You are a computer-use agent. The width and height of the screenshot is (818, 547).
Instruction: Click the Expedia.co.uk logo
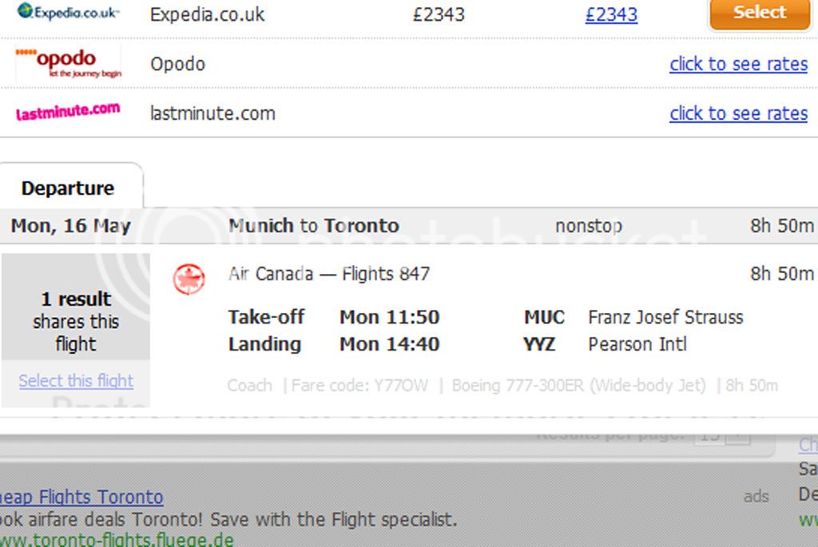tap(69, 11)
